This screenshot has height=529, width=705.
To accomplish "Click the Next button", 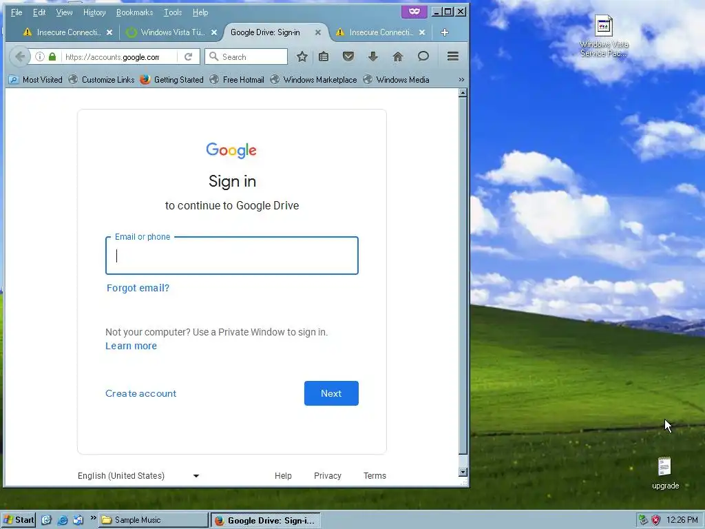I will click(331, 393).
